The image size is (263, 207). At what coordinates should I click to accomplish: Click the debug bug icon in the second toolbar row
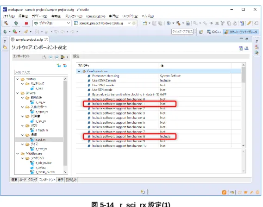coord(5,31)
